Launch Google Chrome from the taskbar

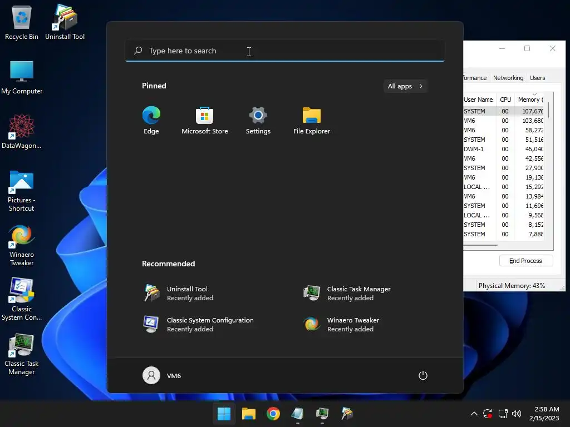point(273,414)
